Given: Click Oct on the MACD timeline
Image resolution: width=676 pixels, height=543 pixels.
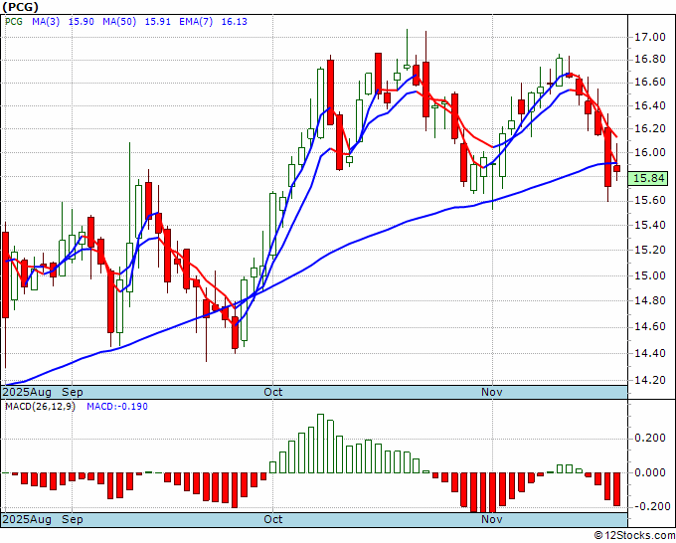Looking at the screenshot, I should click(273, 519).
